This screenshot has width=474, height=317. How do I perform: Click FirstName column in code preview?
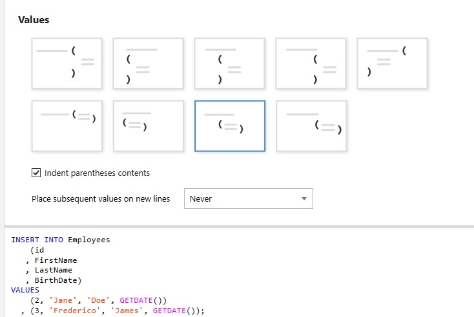[x=56, y=260]
